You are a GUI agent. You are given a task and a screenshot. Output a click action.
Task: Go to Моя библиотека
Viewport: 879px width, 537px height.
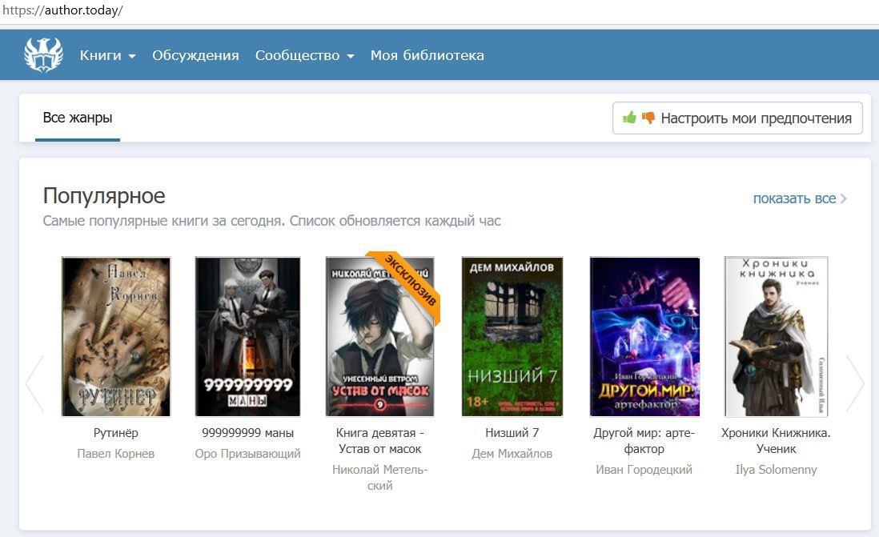[x=427, y=55]
